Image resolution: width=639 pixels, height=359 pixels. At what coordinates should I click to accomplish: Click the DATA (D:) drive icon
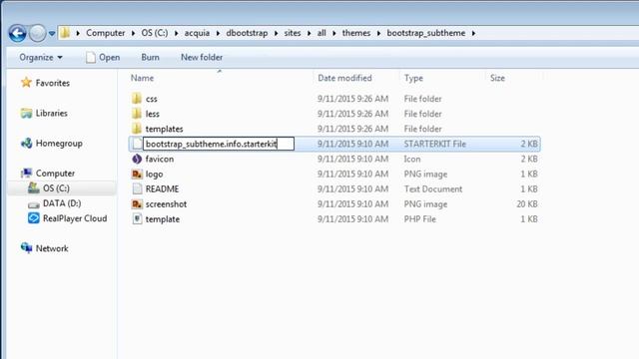[x=33, y=204]
